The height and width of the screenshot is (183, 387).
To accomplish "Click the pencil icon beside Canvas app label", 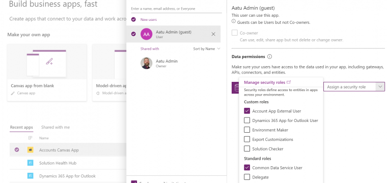I will [13, 94].
